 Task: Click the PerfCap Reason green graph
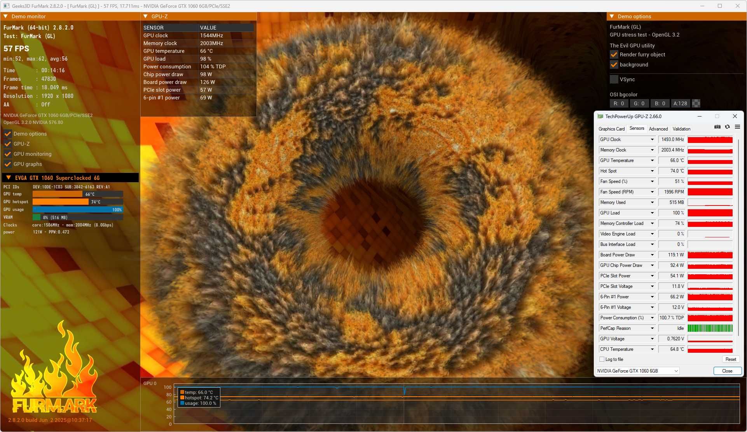coord(710,328)
